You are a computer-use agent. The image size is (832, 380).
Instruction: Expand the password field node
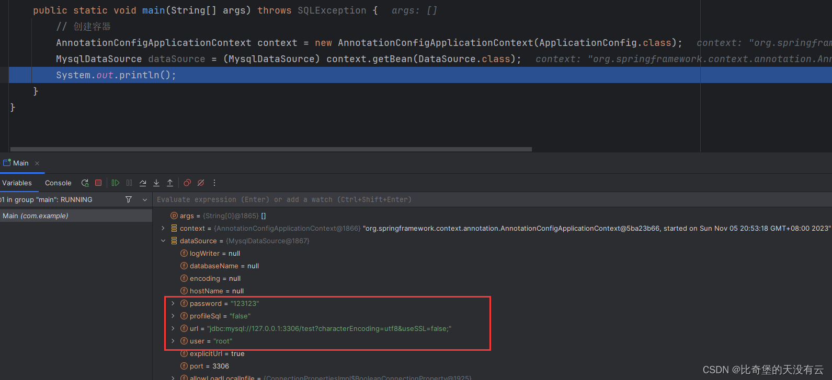click(173, 303)
